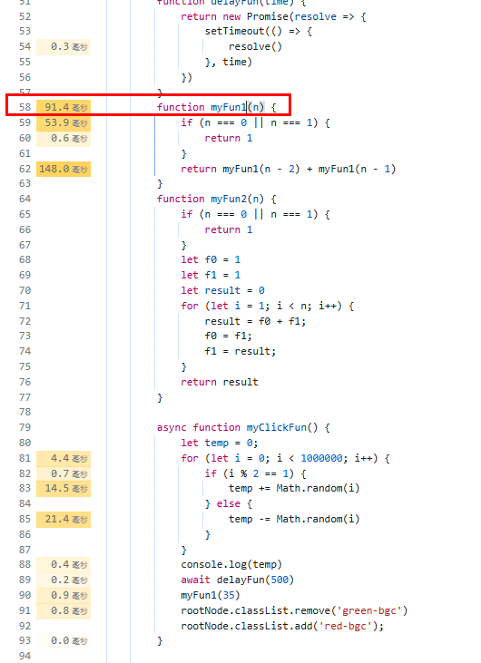Click the 14.5 ms timing on line 83
Image resolution: width=481 pixels, height=663 pixels.
(64, 488)
